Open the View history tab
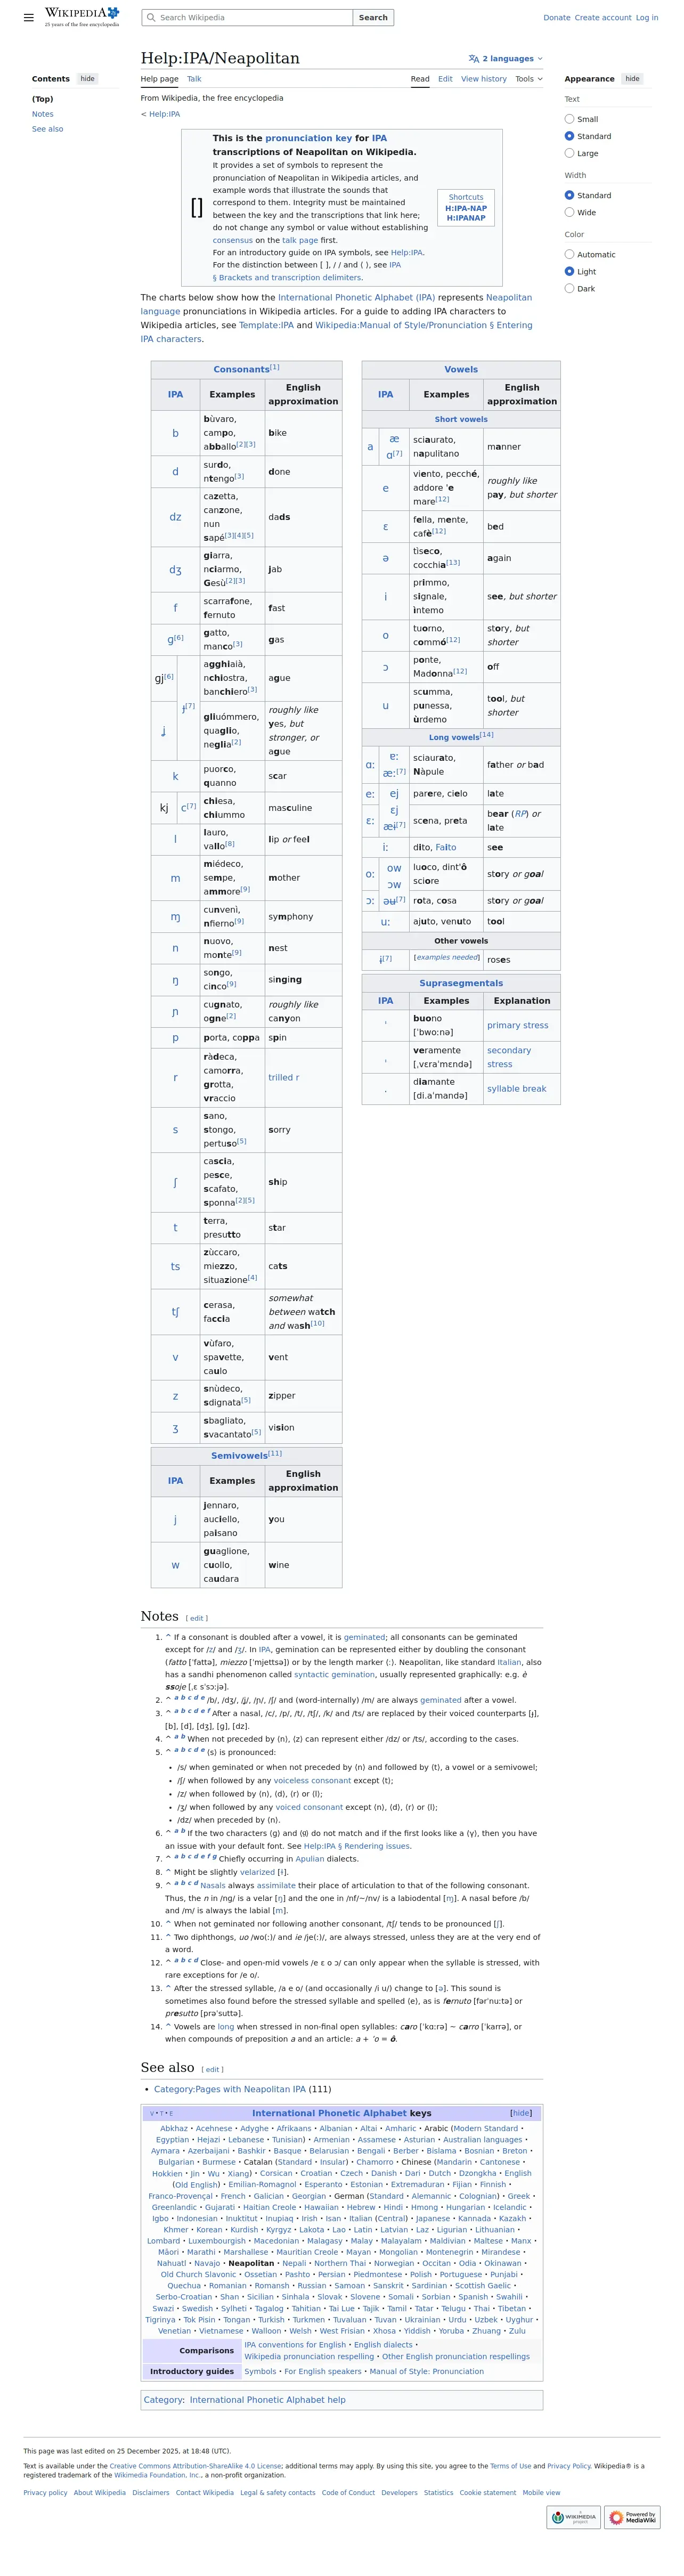The width and height of the screenshot is (684, 2576). pos(483,79)
